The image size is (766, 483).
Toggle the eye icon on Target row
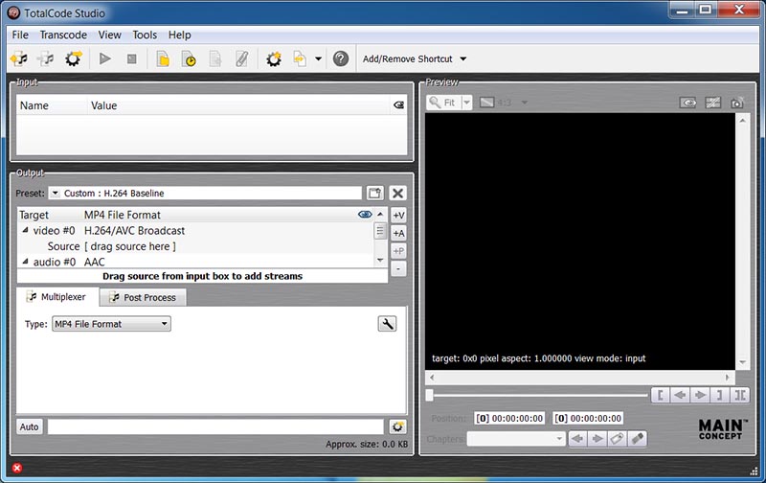click(365, 215)
